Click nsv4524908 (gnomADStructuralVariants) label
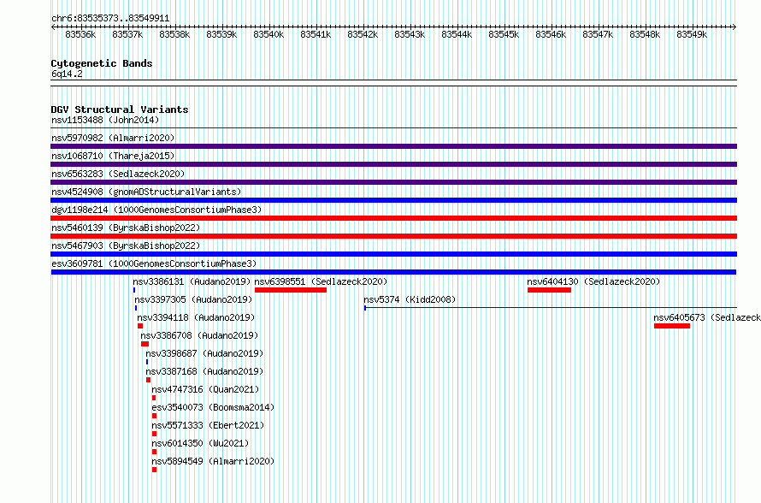Viewport: 761px width, 503px height. 146,192
